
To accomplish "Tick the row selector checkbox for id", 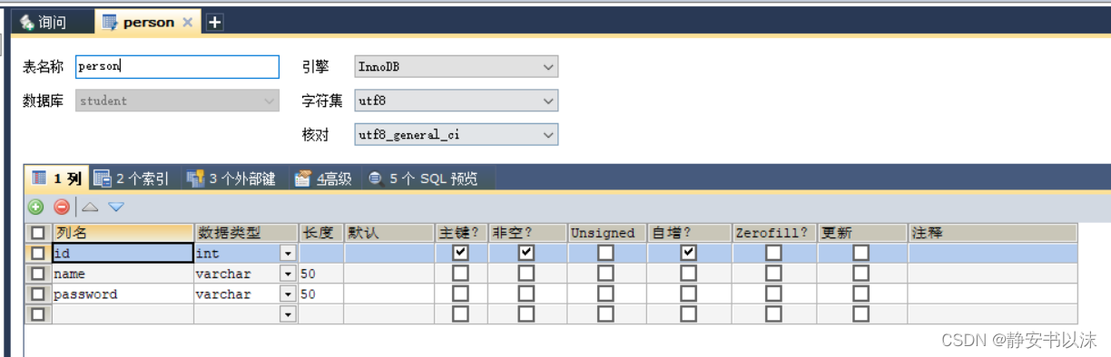I will 37,254.
